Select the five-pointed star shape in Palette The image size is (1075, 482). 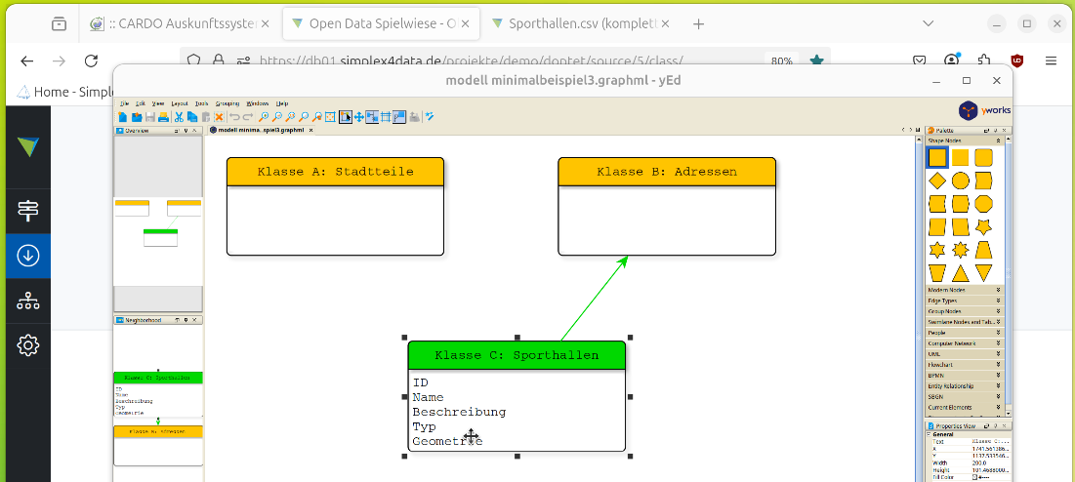(983, 226)
